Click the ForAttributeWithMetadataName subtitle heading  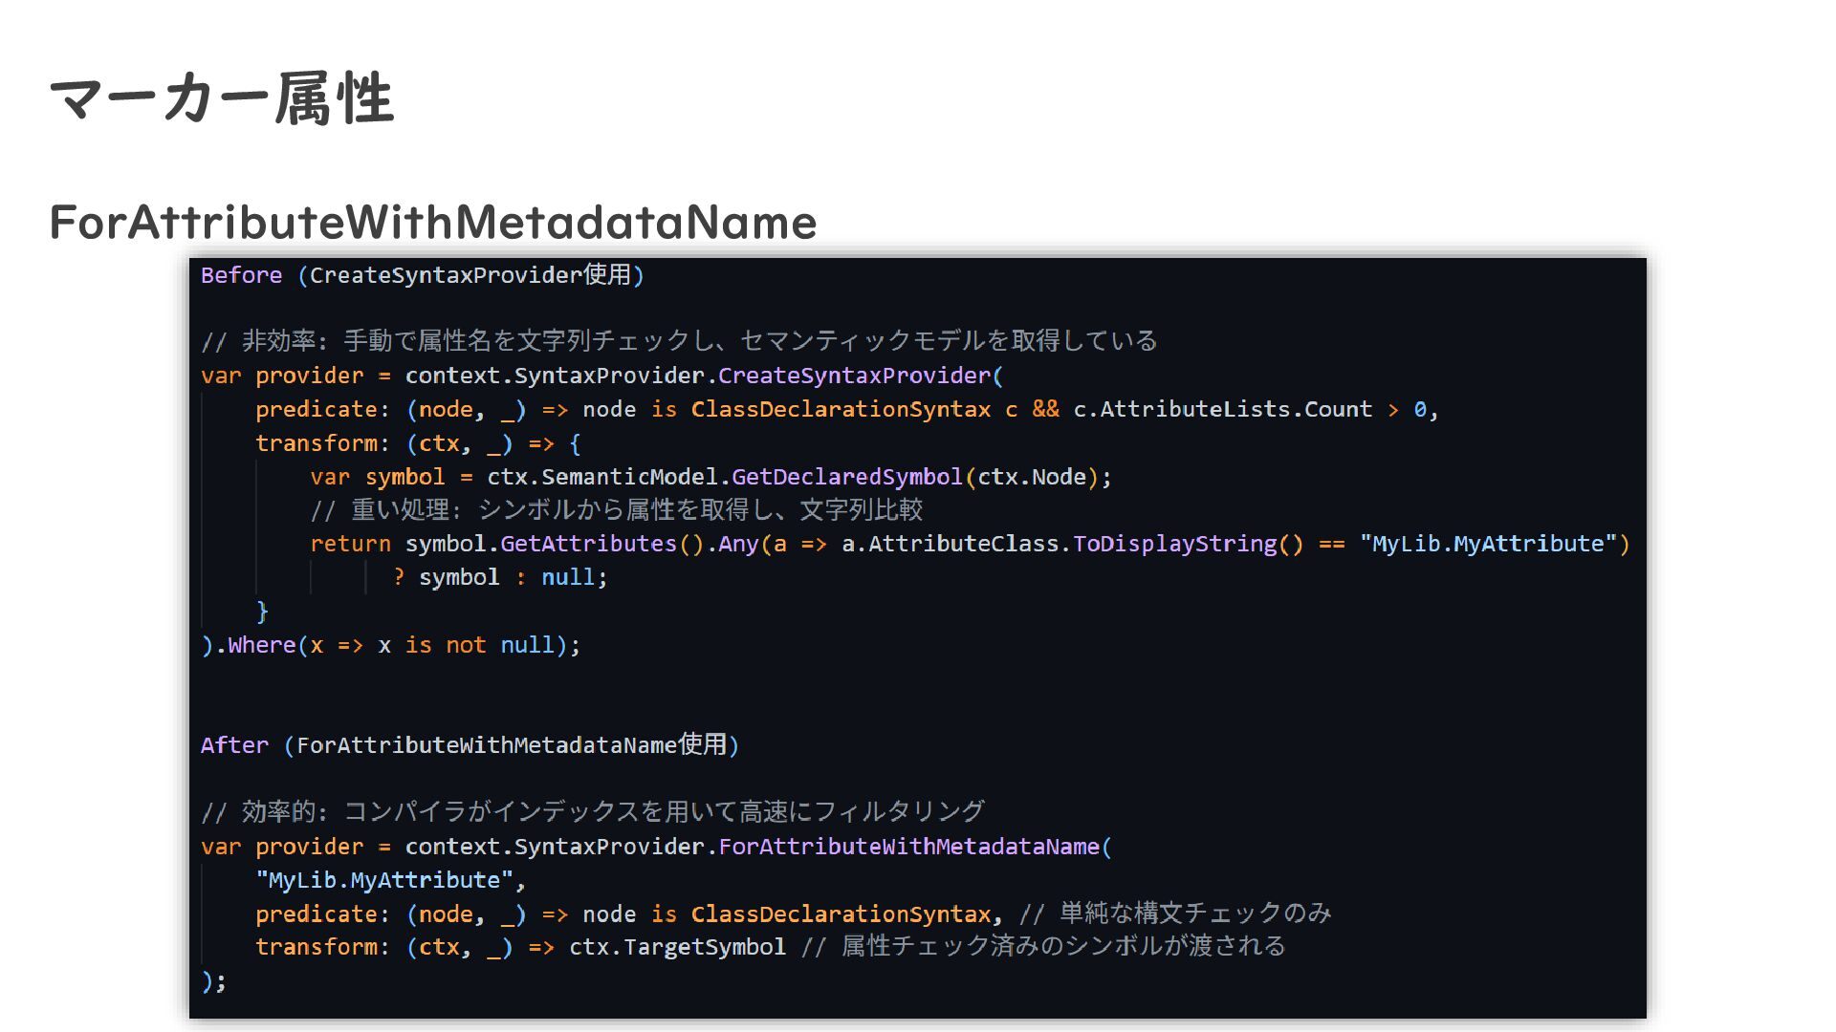coord(432,222)
